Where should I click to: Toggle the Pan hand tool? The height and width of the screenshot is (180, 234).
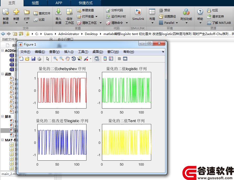coord(68,59)
